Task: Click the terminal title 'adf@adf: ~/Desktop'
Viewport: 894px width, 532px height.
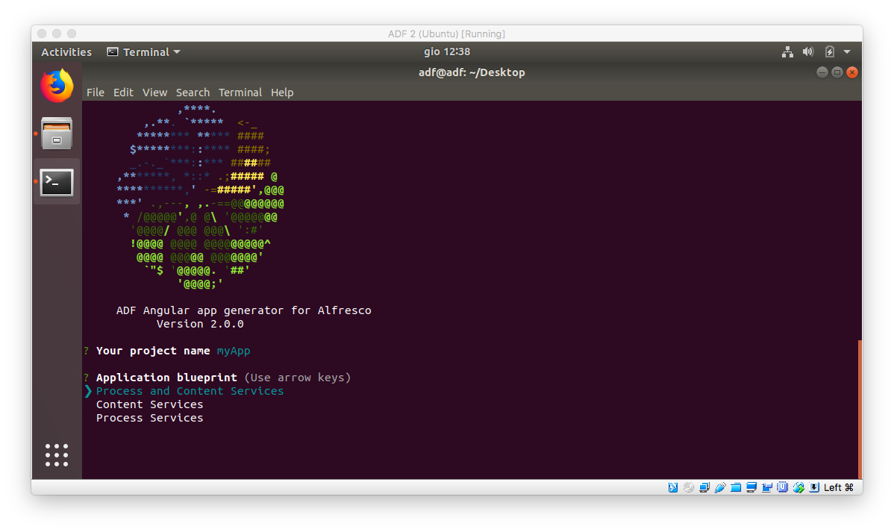Action: pos(472,72)
